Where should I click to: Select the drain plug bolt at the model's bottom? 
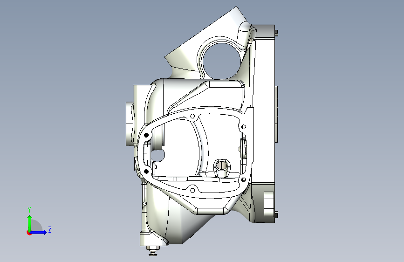click(x=153, y=251)
